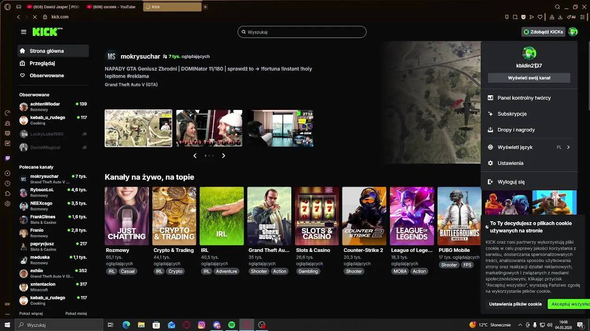The image size is (590, 331).
Task: Open Opera workspaces icon beside tabs
Action: [x=19, y=7]
